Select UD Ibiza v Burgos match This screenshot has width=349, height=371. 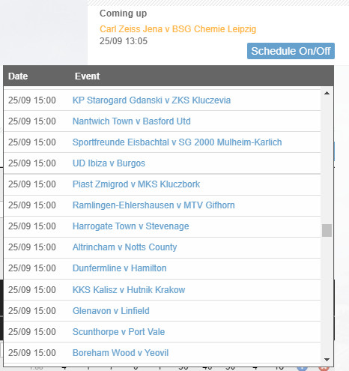tap(109, 163)
